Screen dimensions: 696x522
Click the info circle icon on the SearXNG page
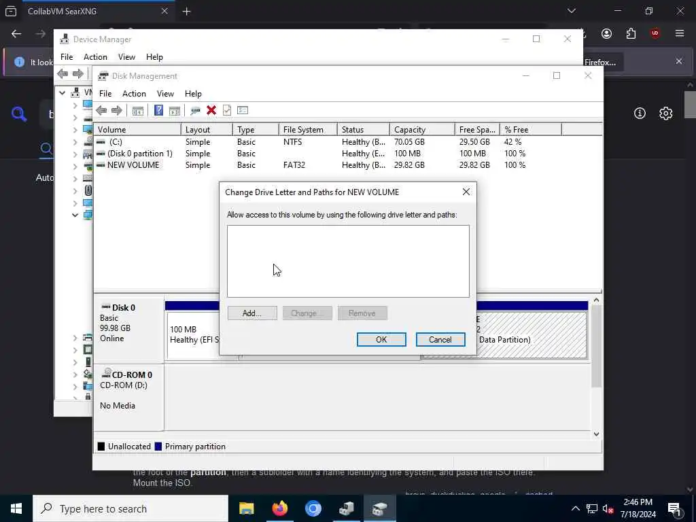coord(640,114)
